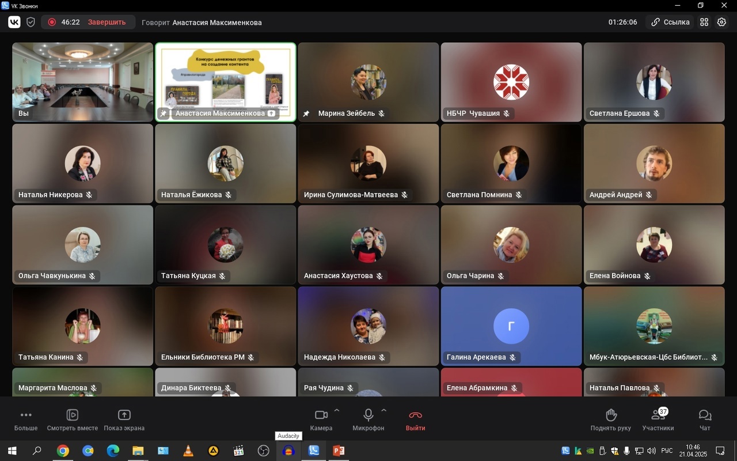
Task: Expand microphone options chevron
Action: click(384, 411)
